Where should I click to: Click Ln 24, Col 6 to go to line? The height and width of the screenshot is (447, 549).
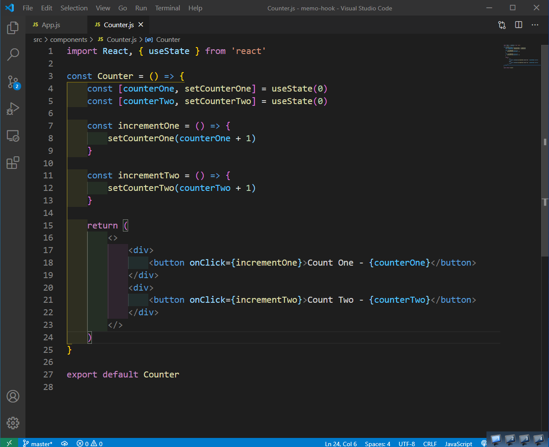[x=341, y=444]
